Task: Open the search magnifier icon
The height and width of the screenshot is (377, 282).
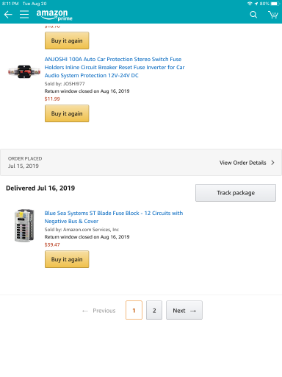Action: click(253, 15)
